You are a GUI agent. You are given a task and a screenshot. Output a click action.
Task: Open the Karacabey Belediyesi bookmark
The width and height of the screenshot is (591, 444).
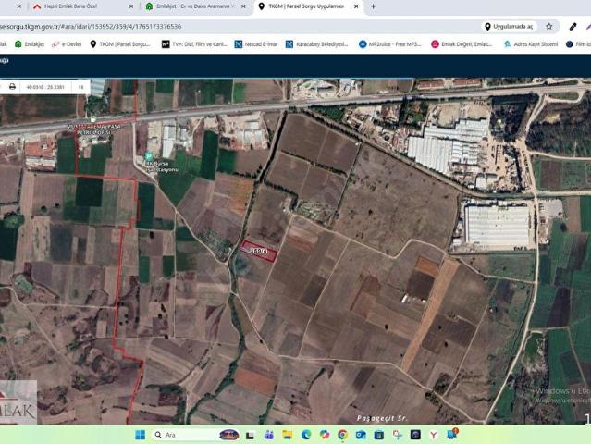point(316,43)
